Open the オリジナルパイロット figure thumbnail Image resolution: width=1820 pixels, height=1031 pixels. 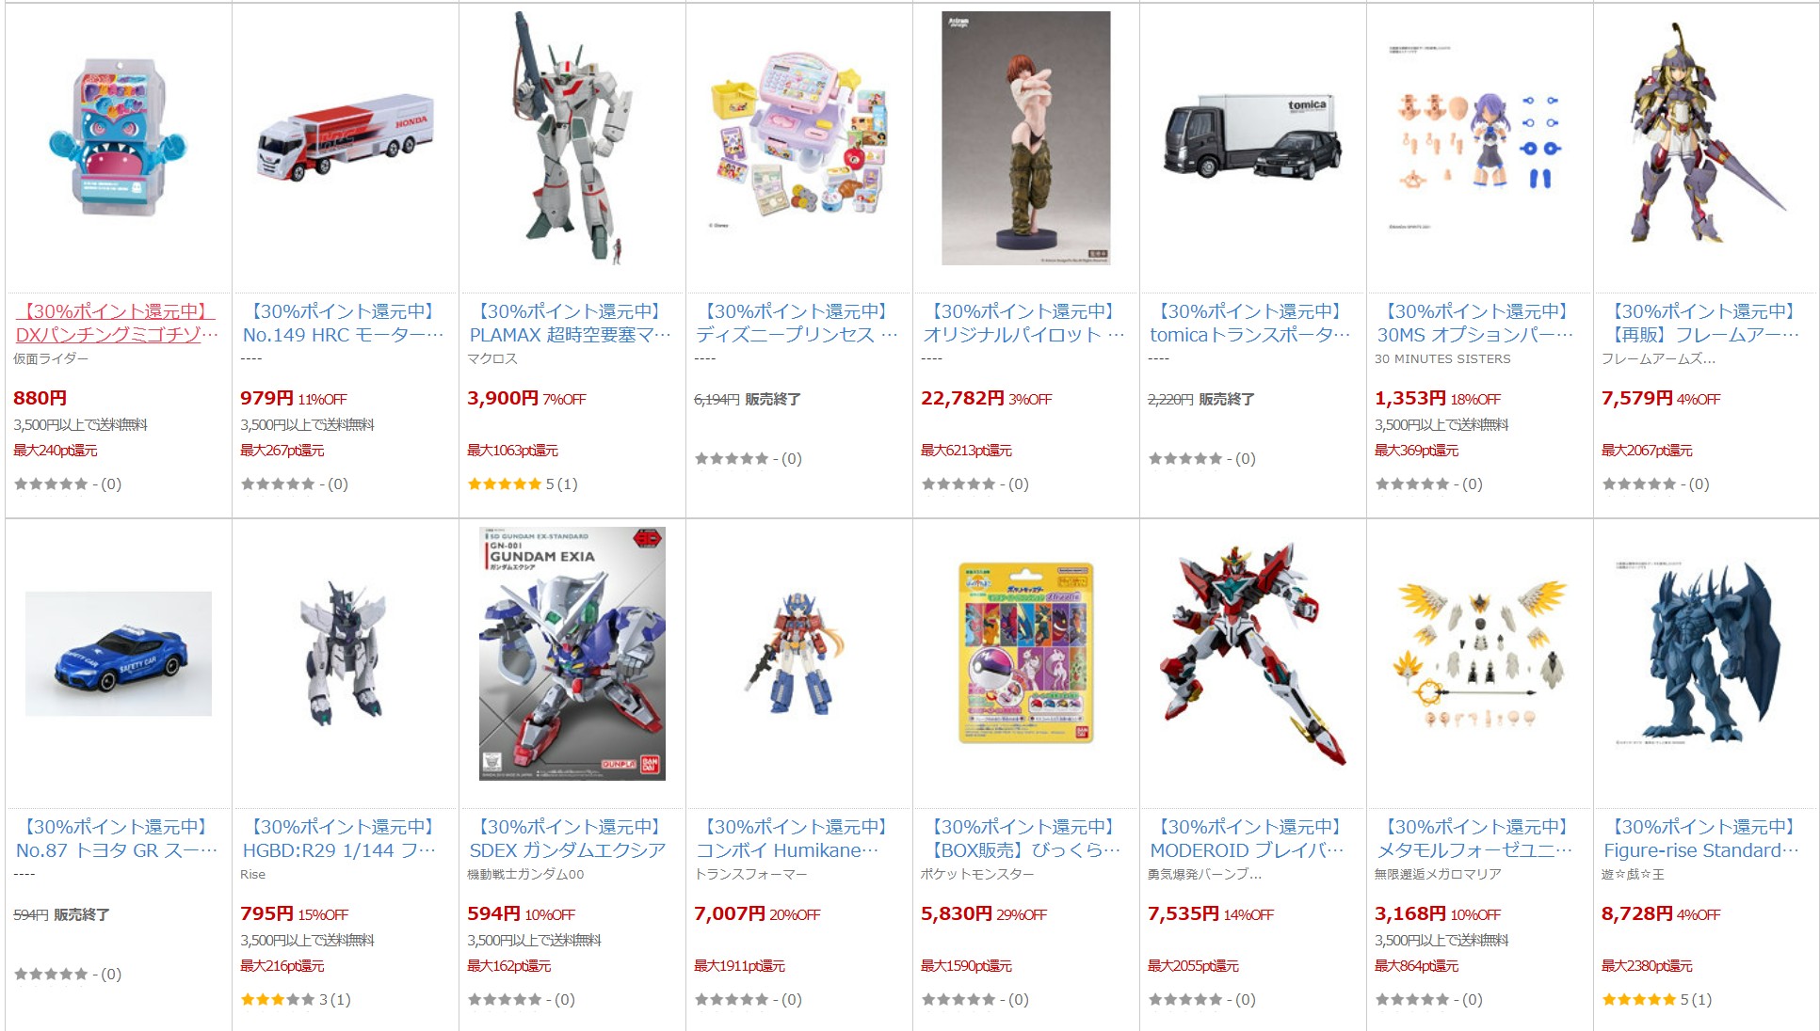(1025, 138)
